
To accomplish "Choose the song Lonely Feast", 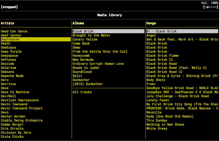I will coord(158,100).
